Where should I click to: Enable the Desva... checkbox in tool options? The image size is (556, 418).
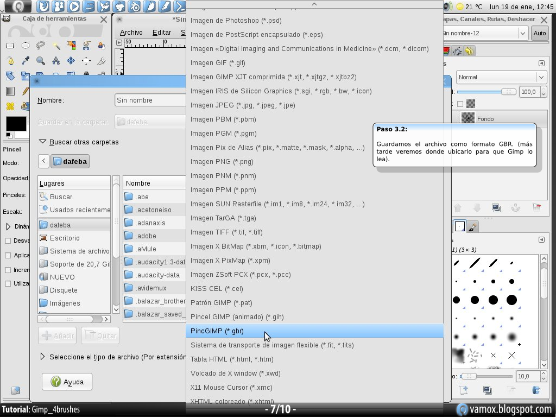tap(8, 240)
